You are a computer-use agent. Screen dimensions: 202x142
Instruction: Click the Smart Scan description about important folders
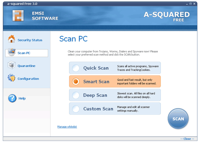click(137, 82)
